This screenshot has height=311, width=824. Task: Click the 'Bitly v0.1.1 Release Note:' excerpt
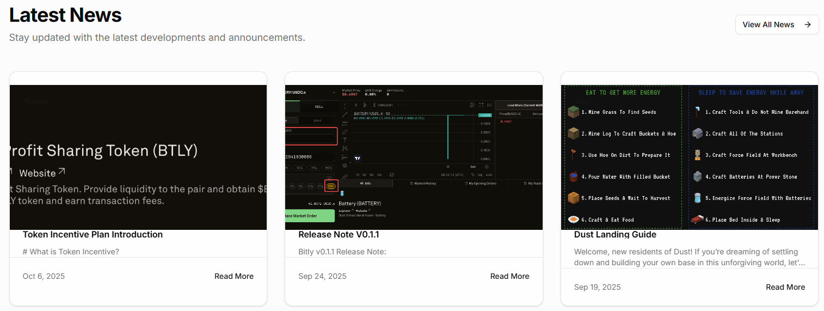pyautogui.click(x=342, y=252)
